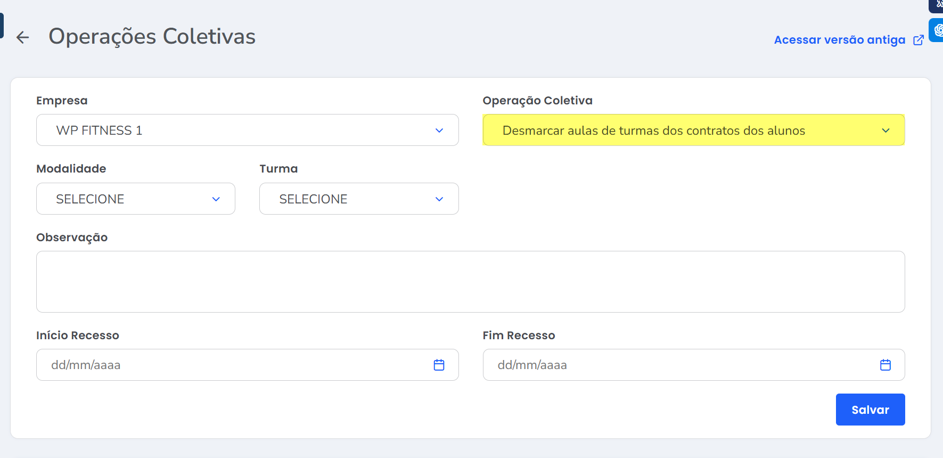Open the Início Recesso calendar picker icon
943x458 pixels.
point(439,365)
